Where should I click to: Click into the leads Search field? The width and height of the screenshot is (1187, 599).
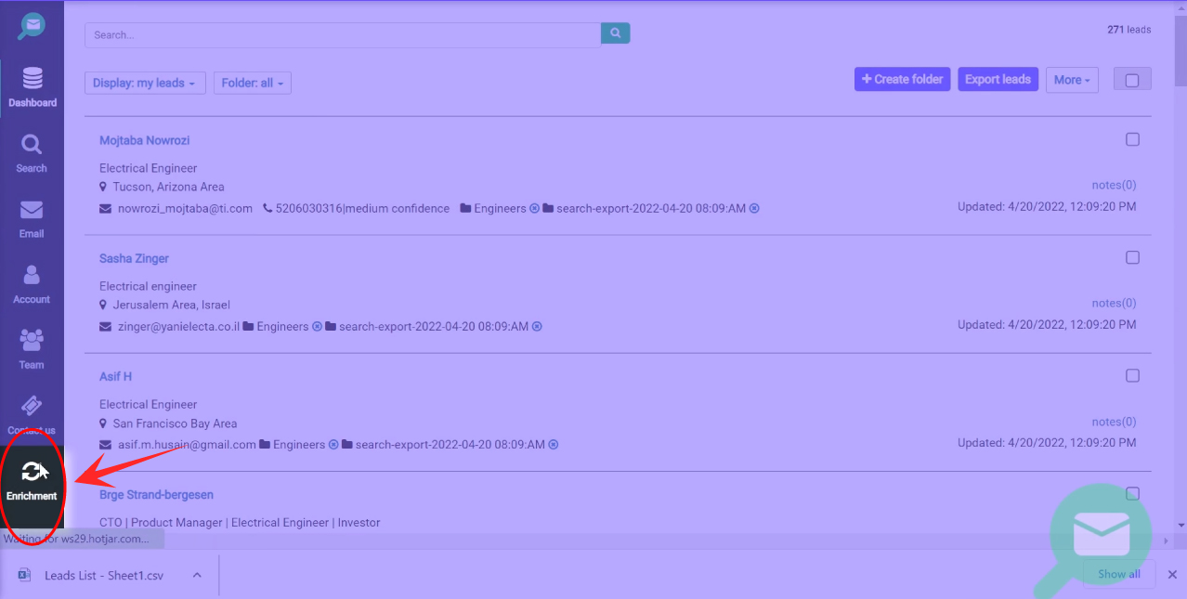point(343,34)
